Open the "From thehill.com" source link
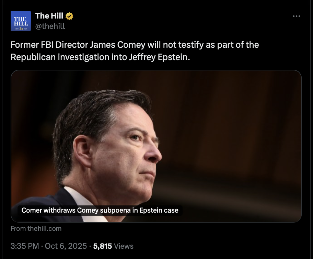Viewport: 313px width, 259px height. [x=36, y=228]
